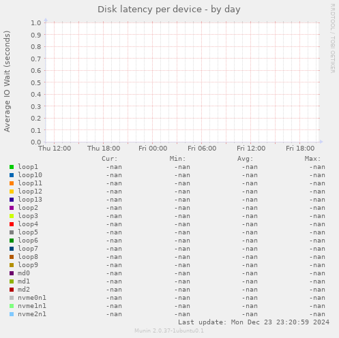339x338 pixels.
Task: Click the loop4 red color swatch
Action: (x=12, y=224)
